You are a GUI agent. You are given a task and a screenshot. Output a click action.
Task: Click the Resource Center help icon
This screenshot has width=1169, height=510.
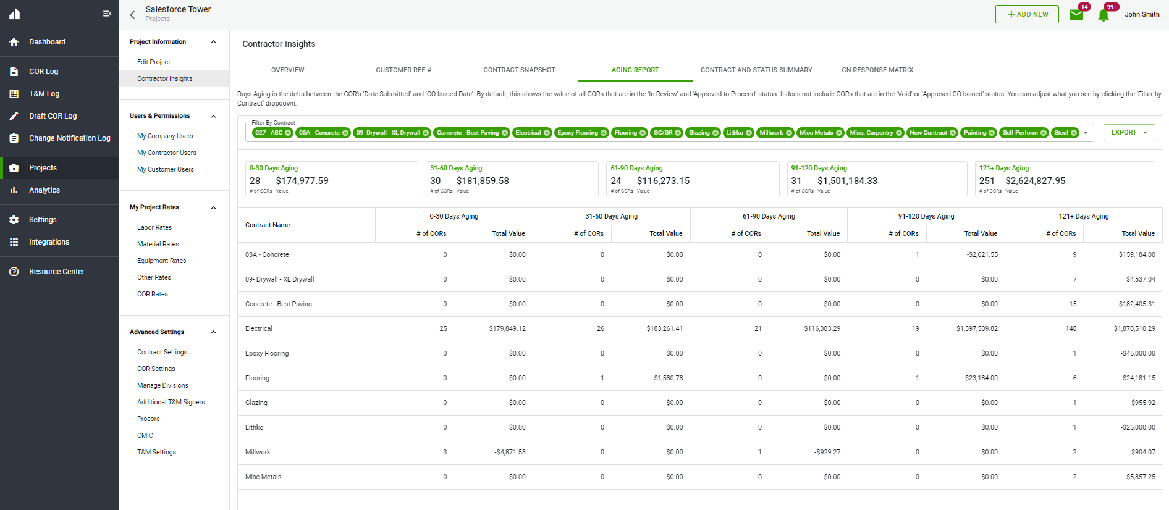click(14, 272)
